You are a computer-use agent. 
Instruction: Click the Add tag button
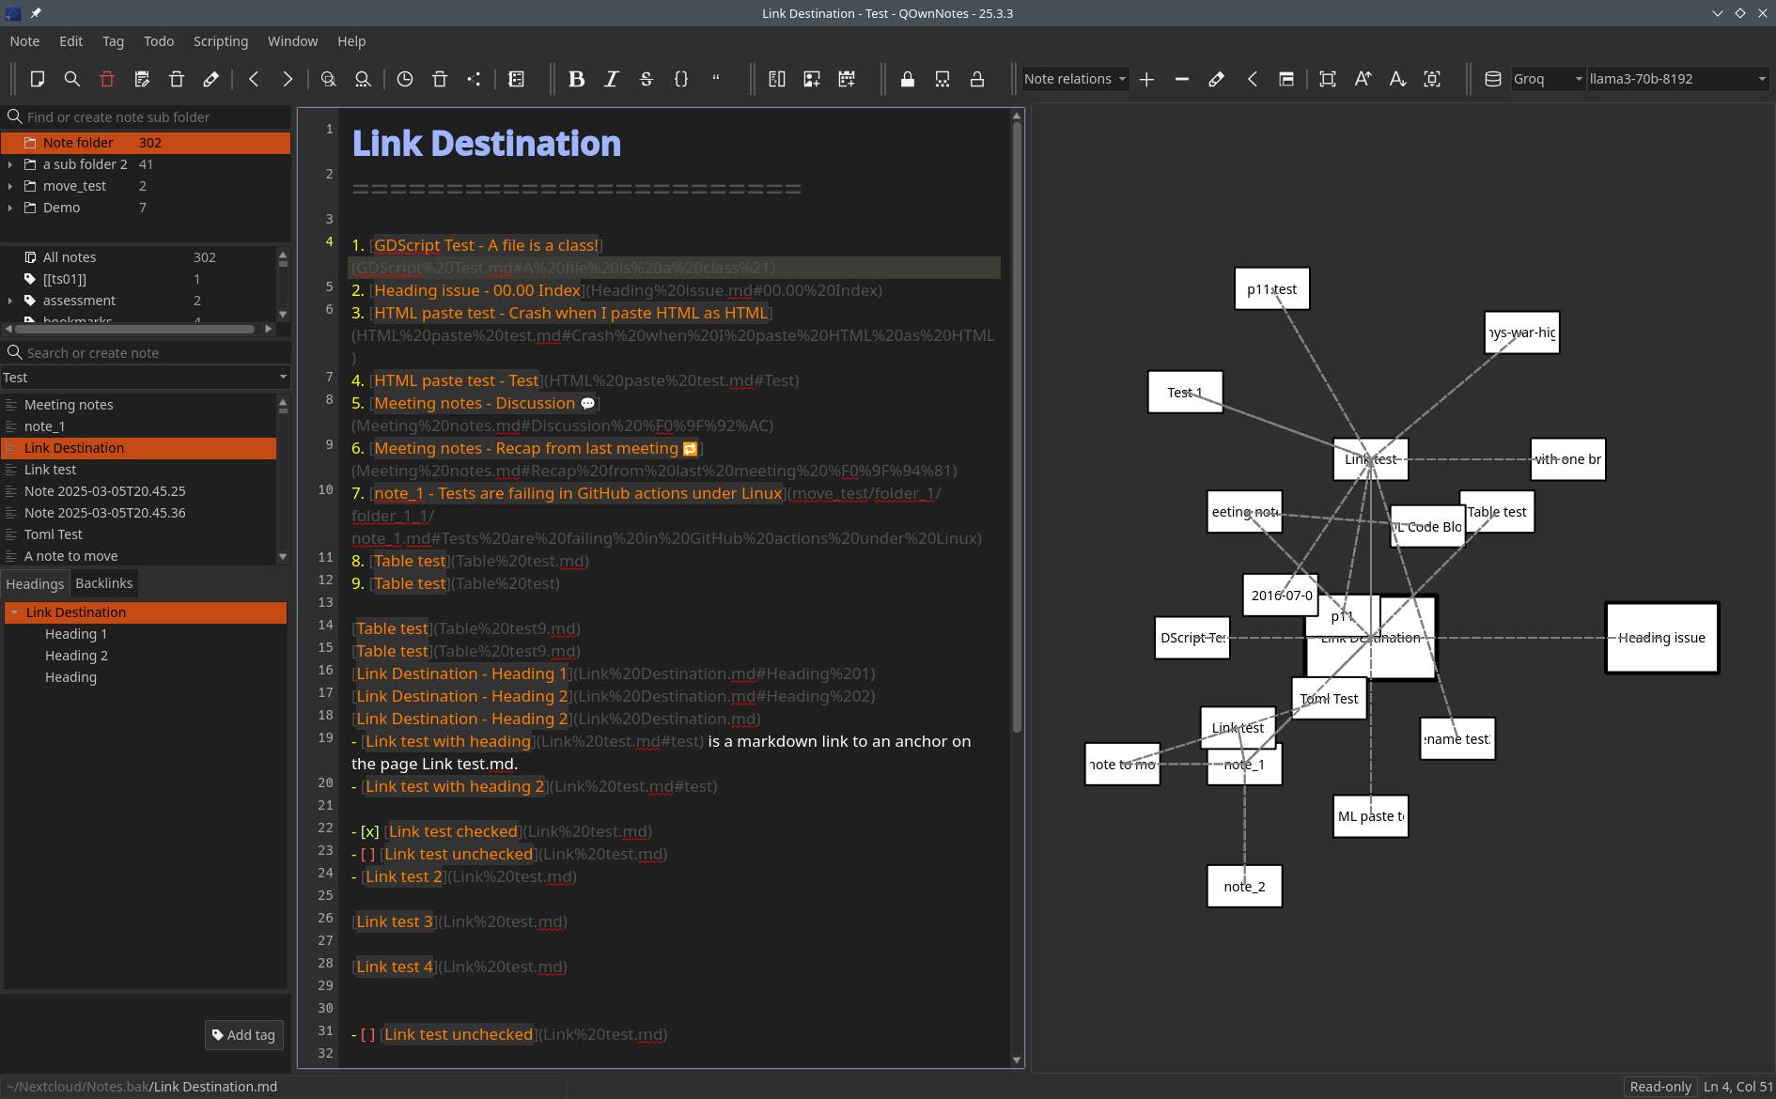pyautogui.click(x=244, y=1035)
